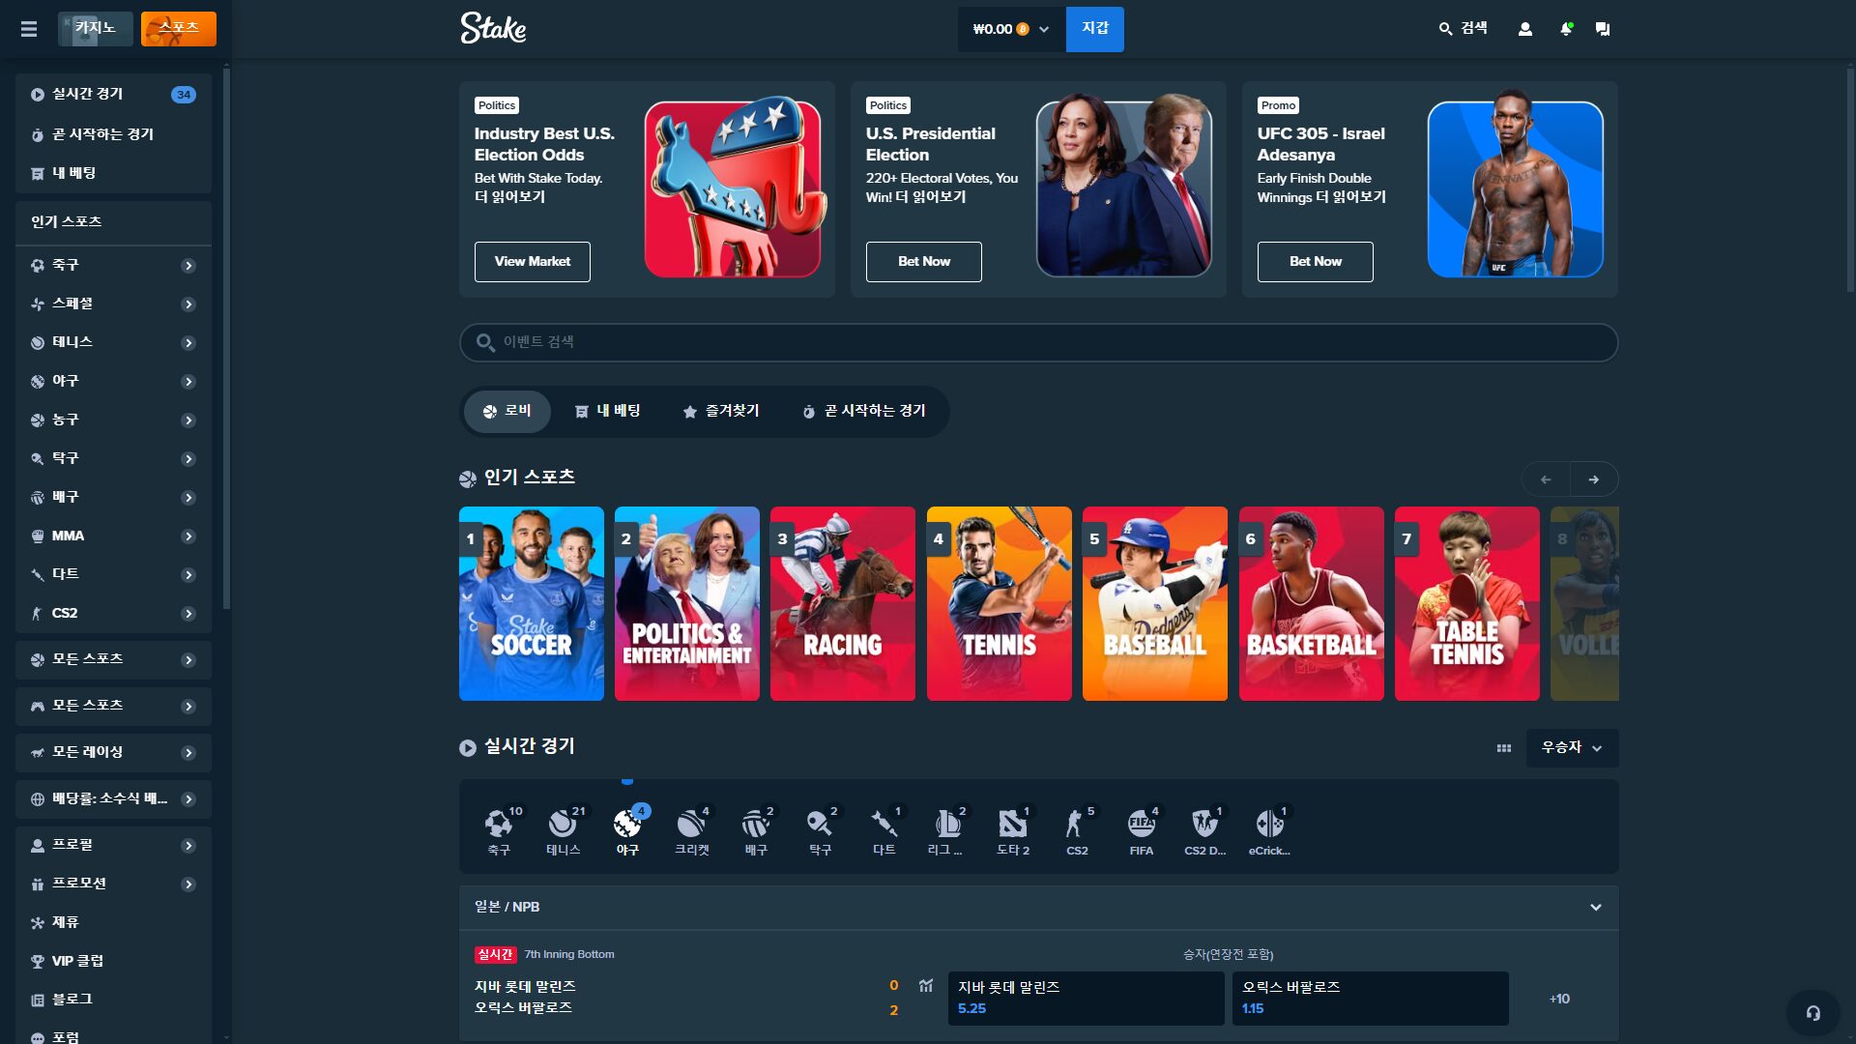Open the Soccer sport card

pyautogui.click(x=531, y=603)
